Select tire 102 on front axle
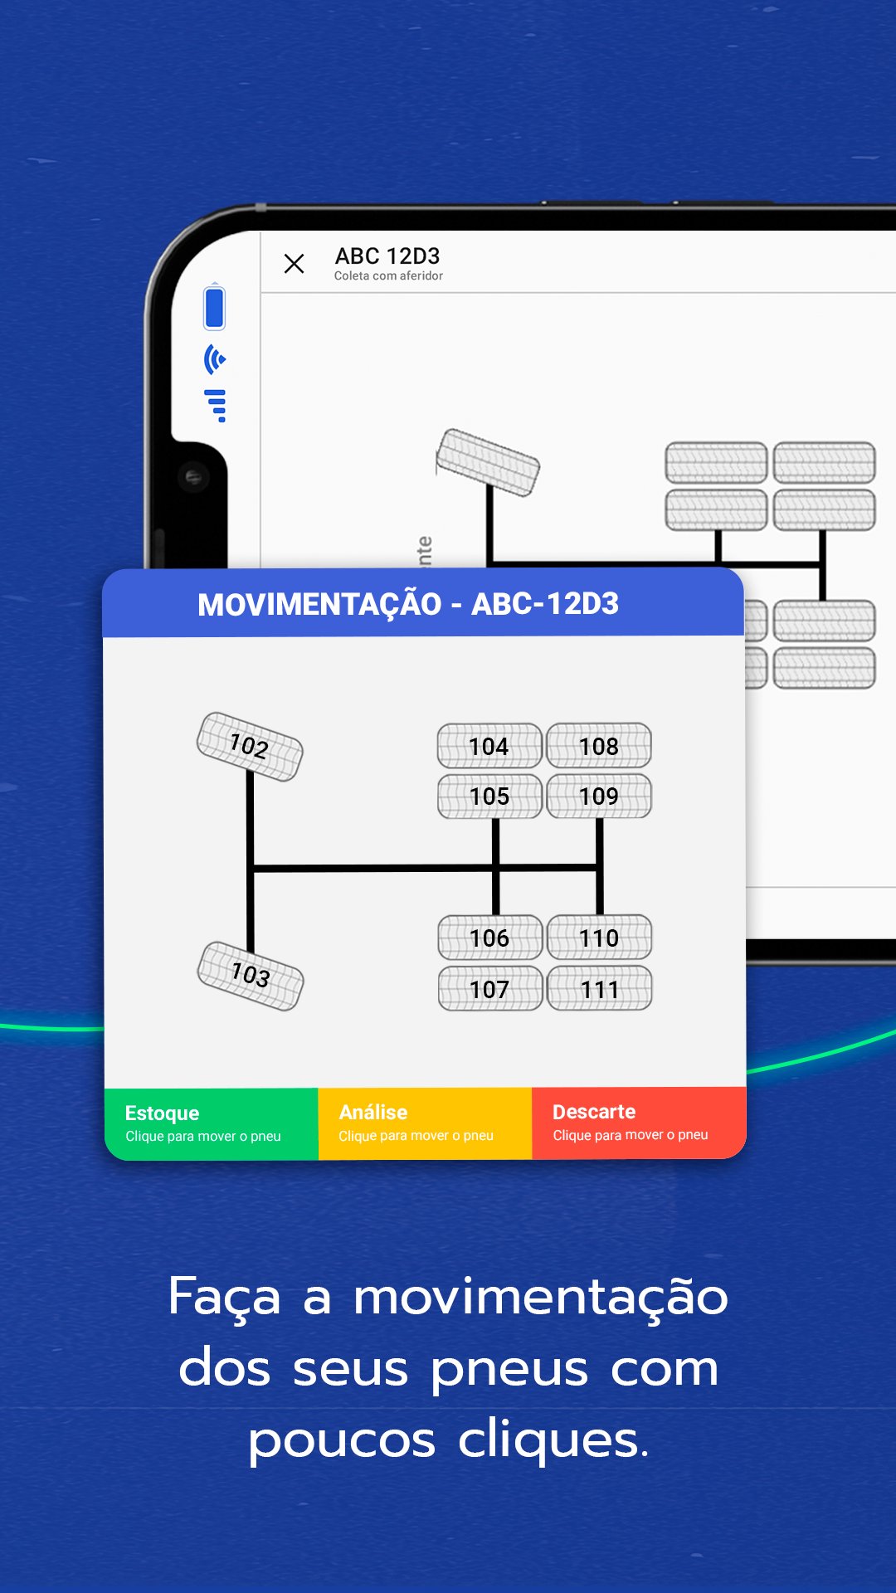The width and height of the screenshot is (896, 1593). 250,747
